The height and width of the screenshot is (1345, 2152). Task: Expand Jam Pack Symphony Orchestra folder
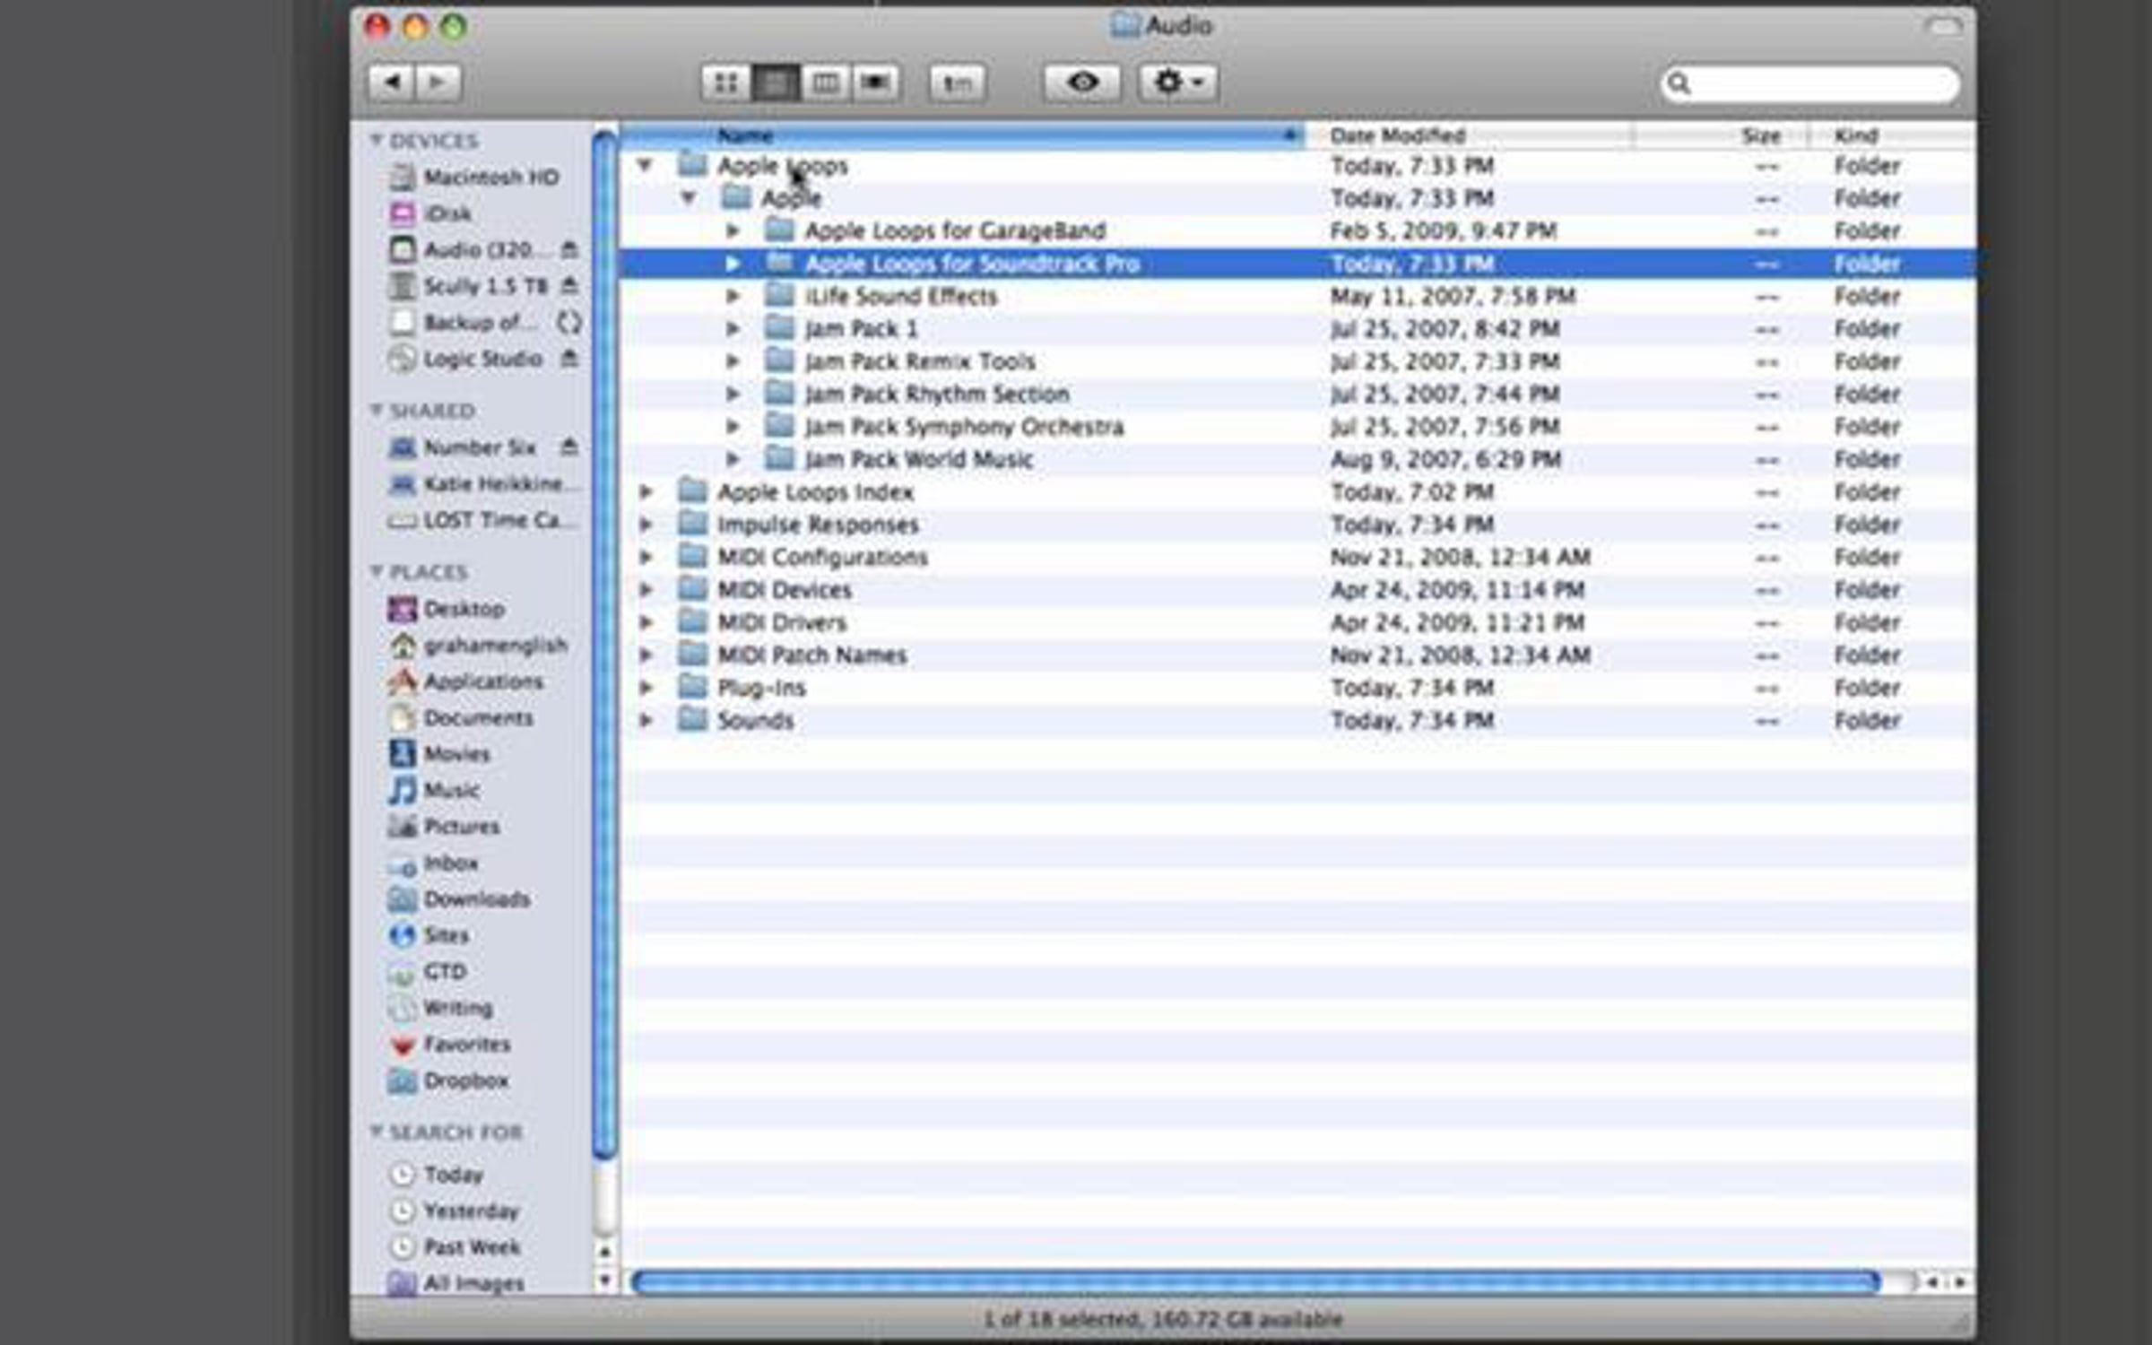[733, 427]
